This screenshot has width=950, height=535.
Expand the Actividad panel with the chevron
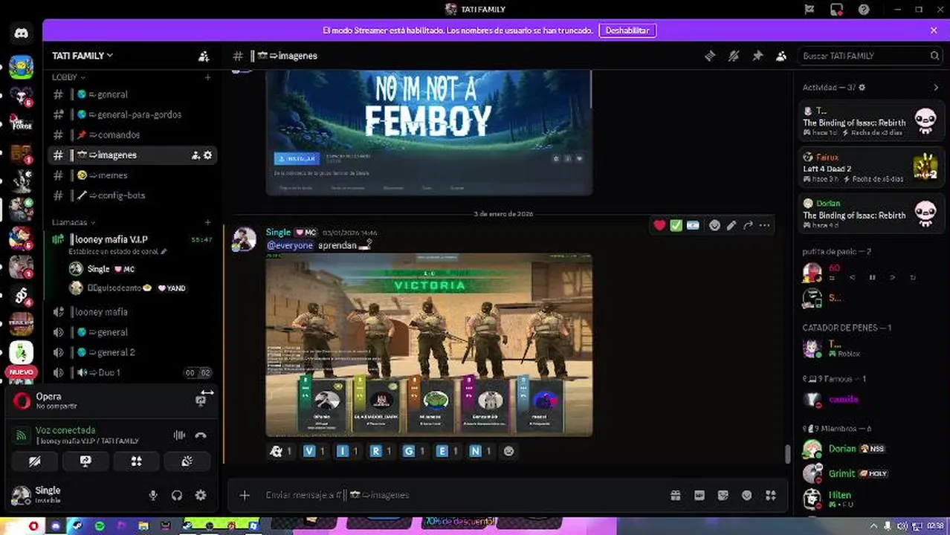click(936, 88)
